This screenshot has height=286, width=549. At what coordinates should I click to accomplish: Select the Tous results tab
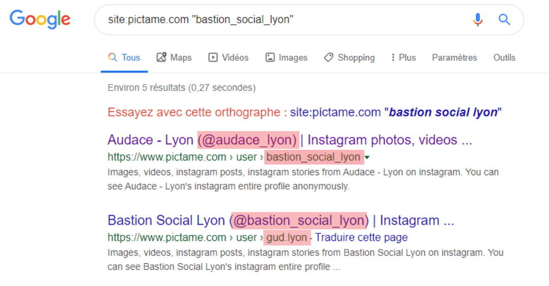pos(124,58)
